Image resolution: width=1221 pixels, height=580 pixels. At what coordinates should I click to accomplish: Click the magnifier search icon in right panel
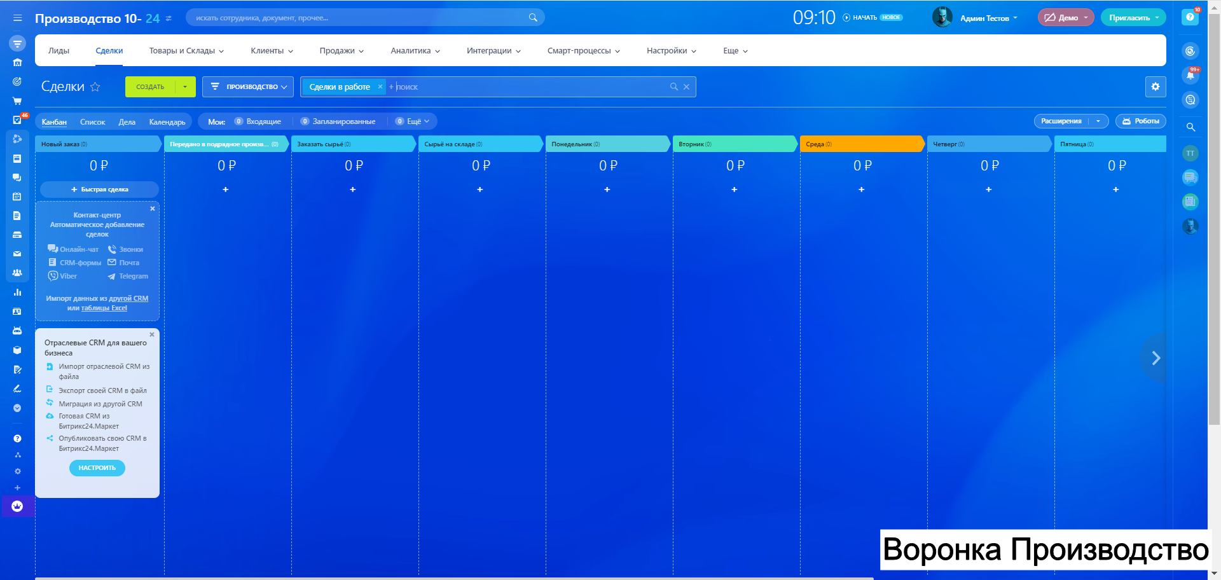[x=1190, y=127]
